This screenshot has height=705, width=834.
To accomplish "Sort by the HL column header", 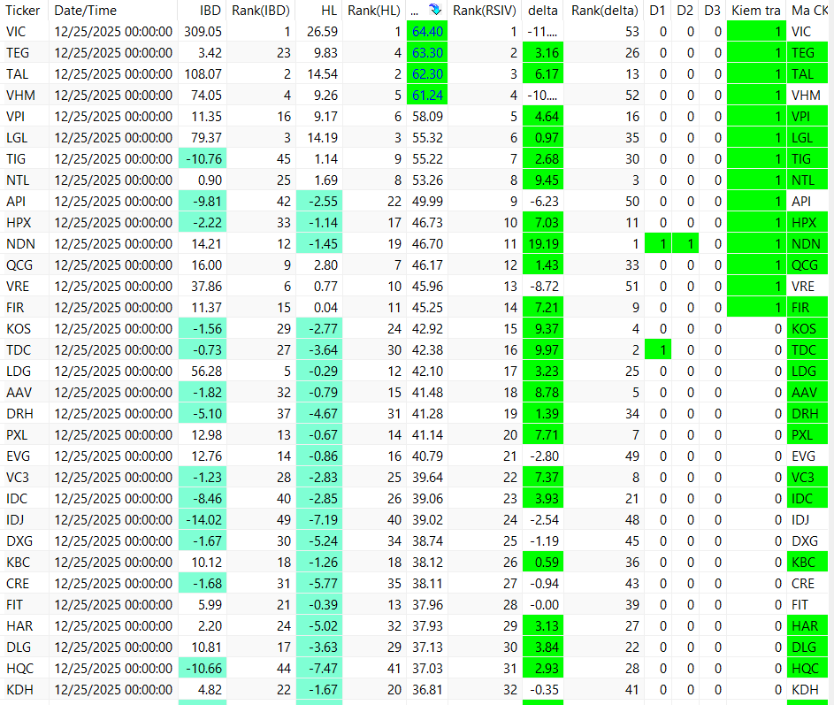I will click(x=329, y=10).
